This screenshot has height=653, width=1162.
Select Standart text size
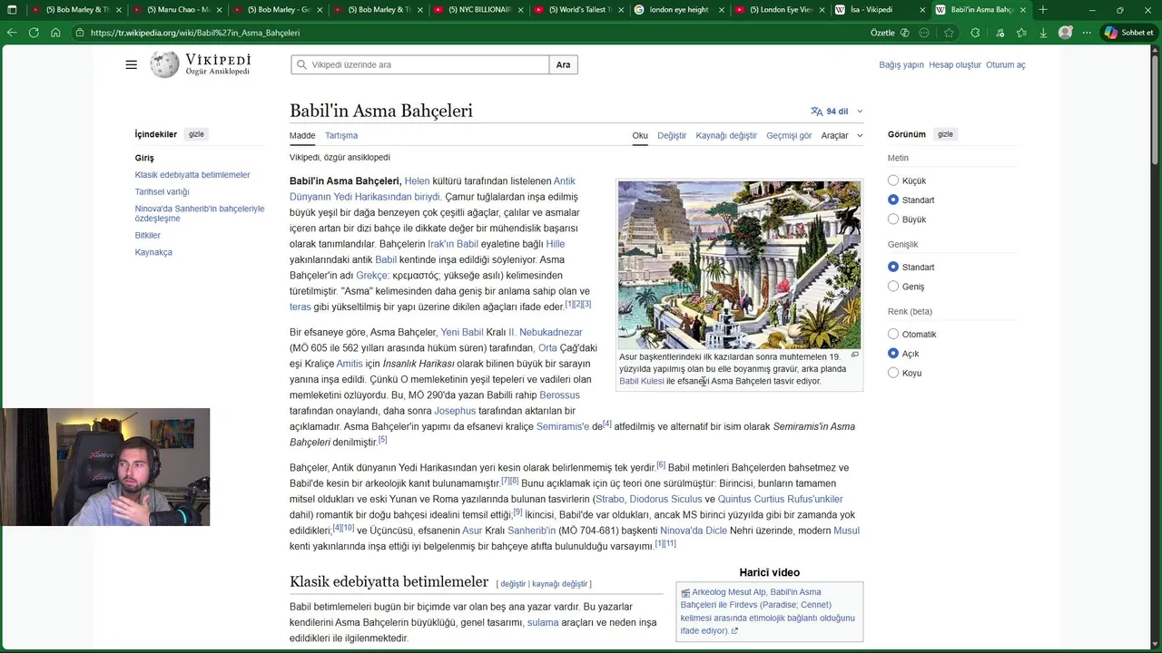893,200
